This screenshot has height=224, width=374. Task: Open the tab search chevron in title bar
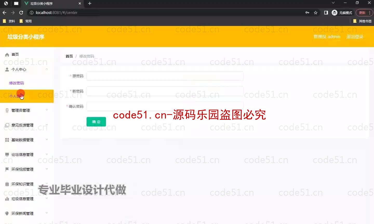coord(333,3)
